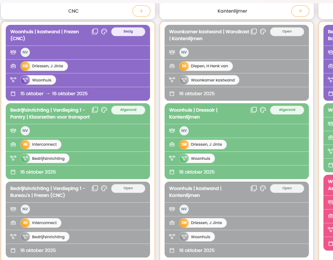The height and width of the screenshot is (260, 333).
Task: Add a new card to Kantenlijmer column
Action: point(300,11)
